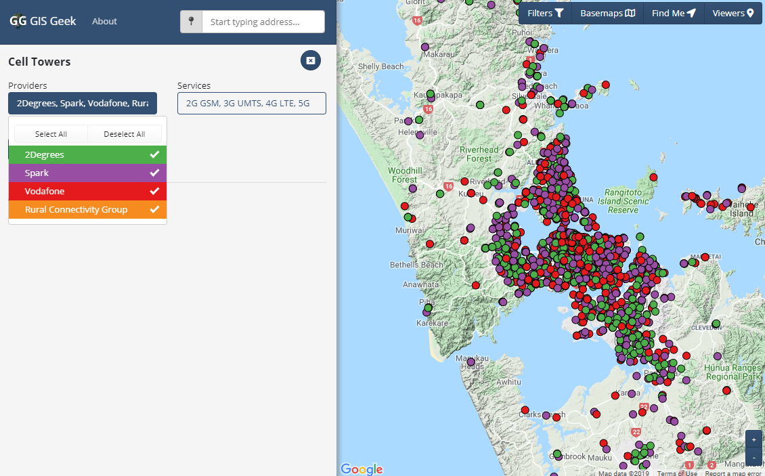Click the Hunua Ranges Regional Park label
The width and height of the screenshot is (765, 476).
(733, 372)
